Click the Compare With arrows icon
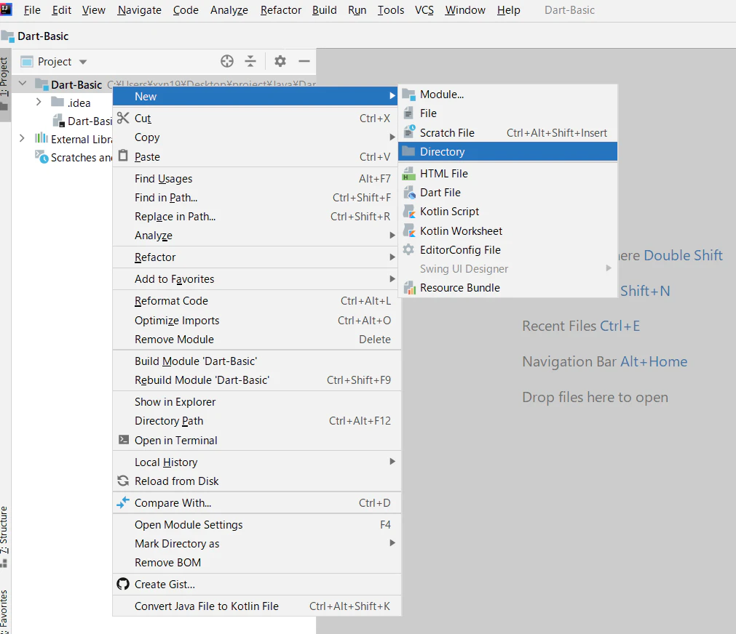 [123, 502]
